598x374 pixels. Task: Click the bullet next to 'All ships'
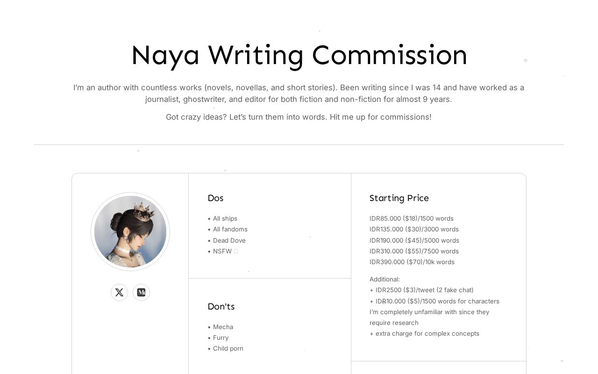click(209, 218)
